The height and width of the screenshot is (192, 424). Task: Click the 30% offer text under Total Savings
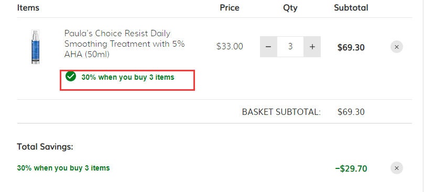click(63, 168)
